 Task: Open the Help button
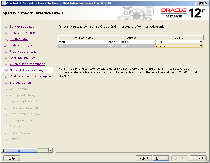(x=12, y=158)
